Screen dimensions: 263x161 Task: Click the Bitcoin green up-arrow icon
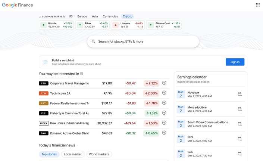tap(44, 25)
